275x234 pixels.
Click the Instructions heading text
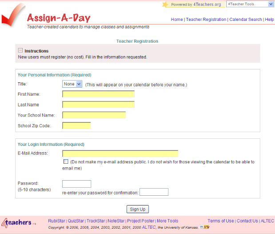pos(36,51)
